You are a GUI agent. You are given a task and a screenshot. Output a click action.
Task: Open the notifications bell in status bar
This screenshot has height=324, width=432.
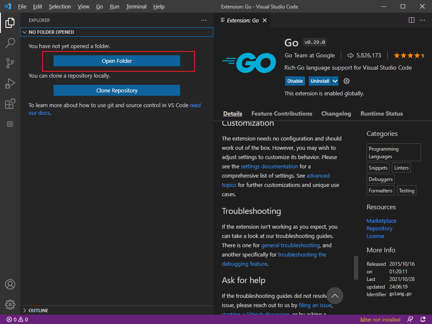[423, 319]
